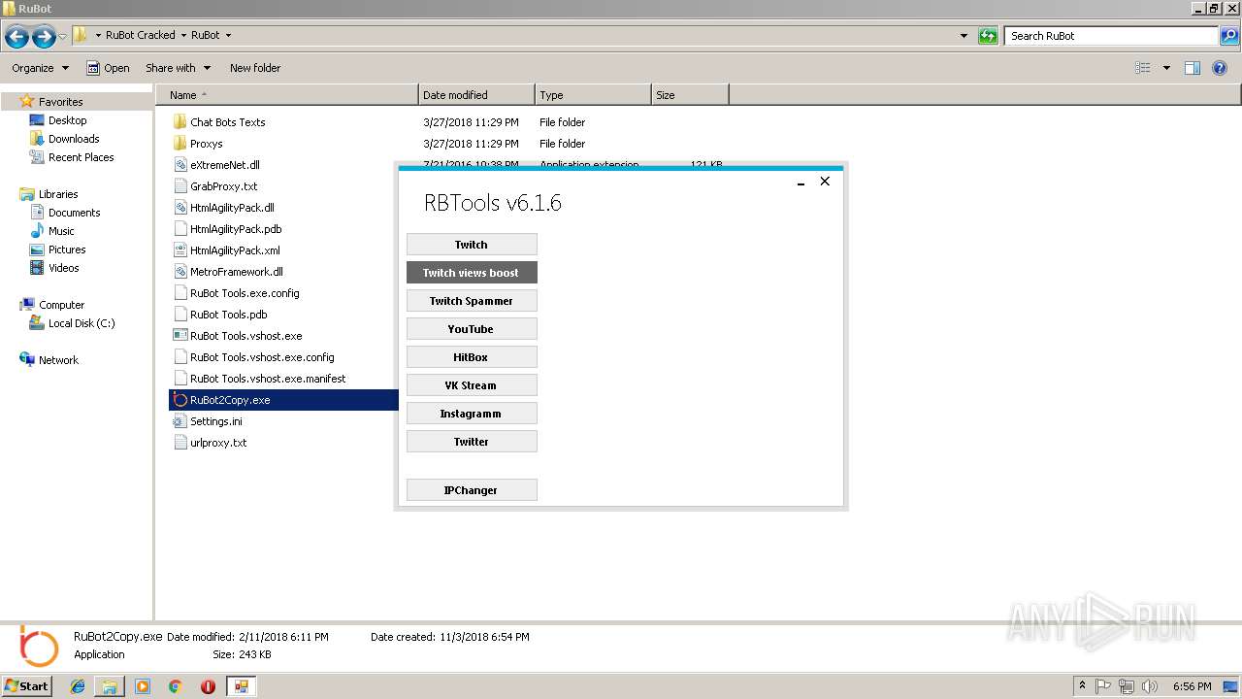Select urlproxy.txt file

pyautogui.click(x=218, y=443)
